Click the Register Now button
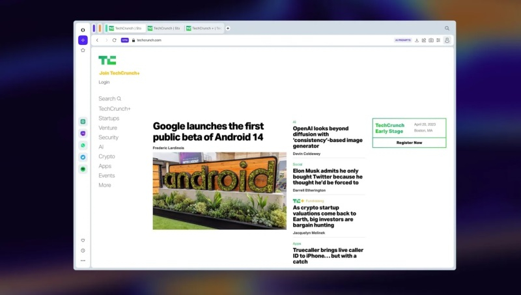The image size is (521, 295). tap(409, 142)
